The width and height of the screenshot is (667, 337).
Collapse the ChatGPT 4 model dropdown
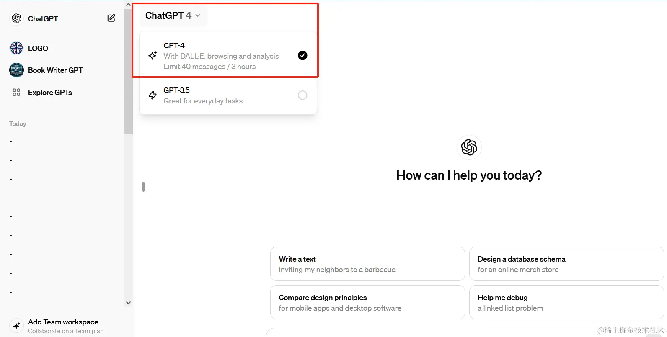pyautogui.click(x=173, y=15)
